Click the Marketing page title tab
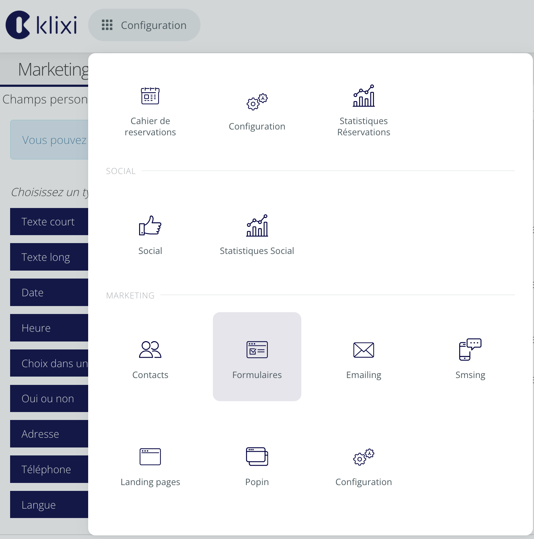 coord(53,69)
